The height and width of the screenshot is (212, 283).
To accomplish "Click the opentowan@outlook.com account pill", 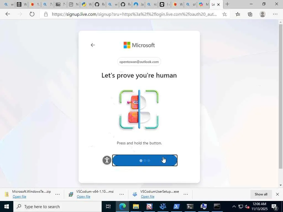I will tap(139, 62).
